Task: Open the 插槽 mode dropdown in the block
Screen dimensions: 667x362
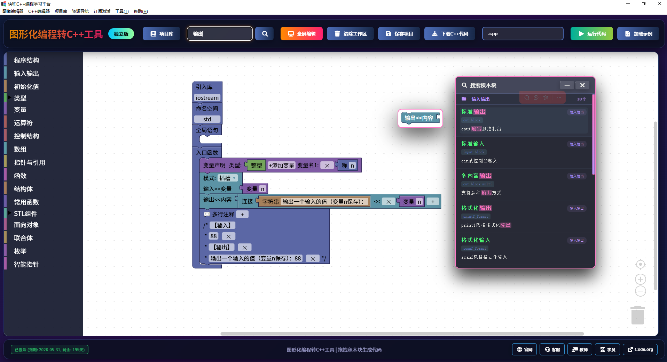Action: [228, 178]
